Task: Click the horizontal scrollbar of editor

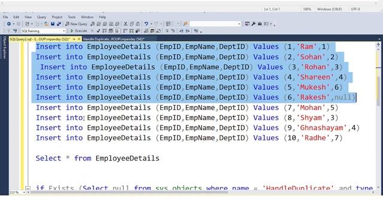Action: (x=129, y=192)
